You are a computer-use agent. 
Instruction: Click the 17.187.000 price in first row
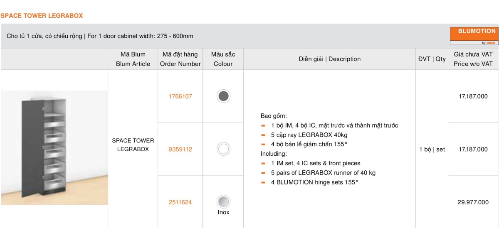pos(473,96)
